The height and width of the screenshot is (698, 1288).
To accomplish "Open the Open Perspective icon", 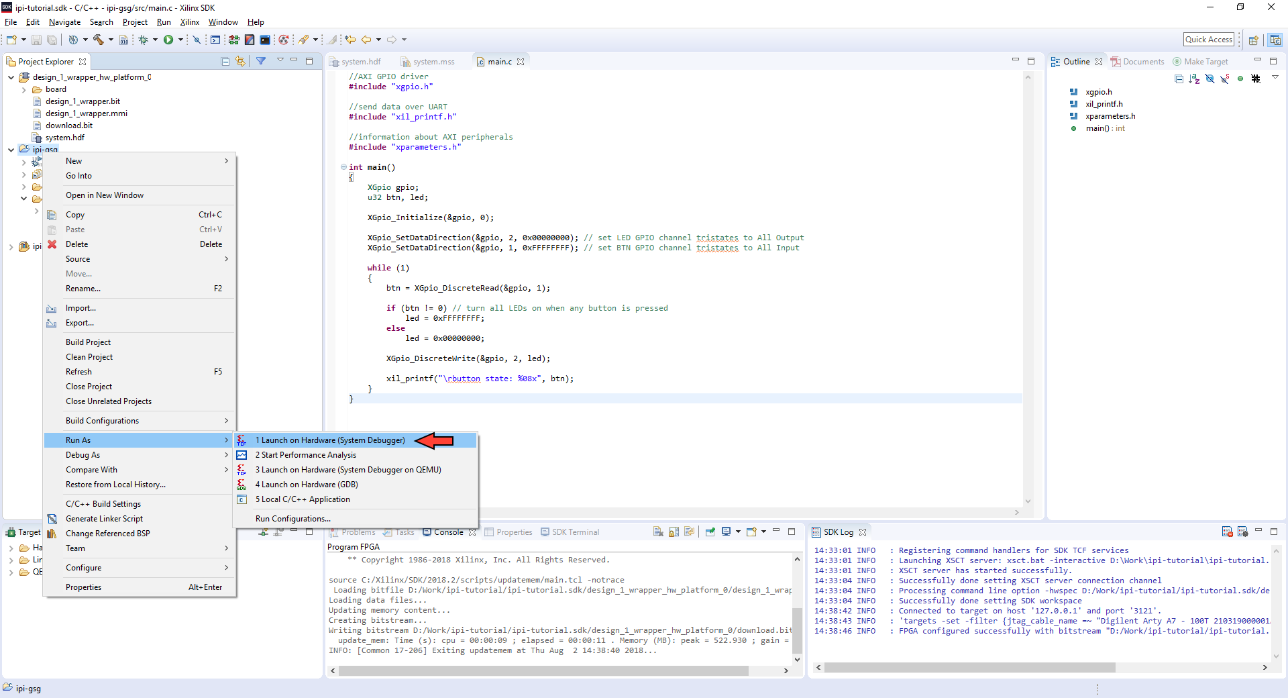I will point(1253,40).
